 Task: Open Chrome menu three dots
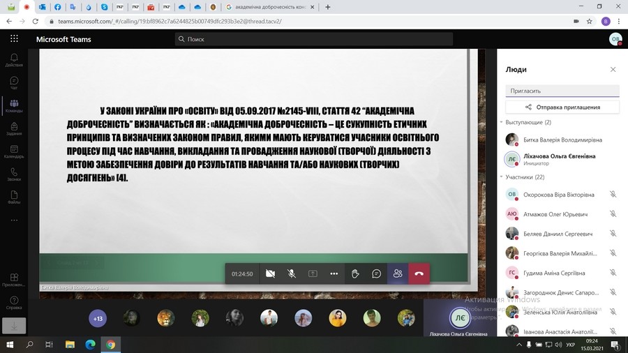coord(619,21)
